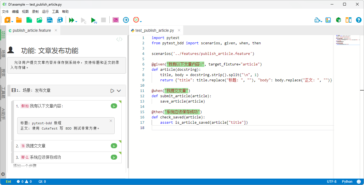Remove the docstring with the × button
364x185 pixels.
tap(111, 121)
